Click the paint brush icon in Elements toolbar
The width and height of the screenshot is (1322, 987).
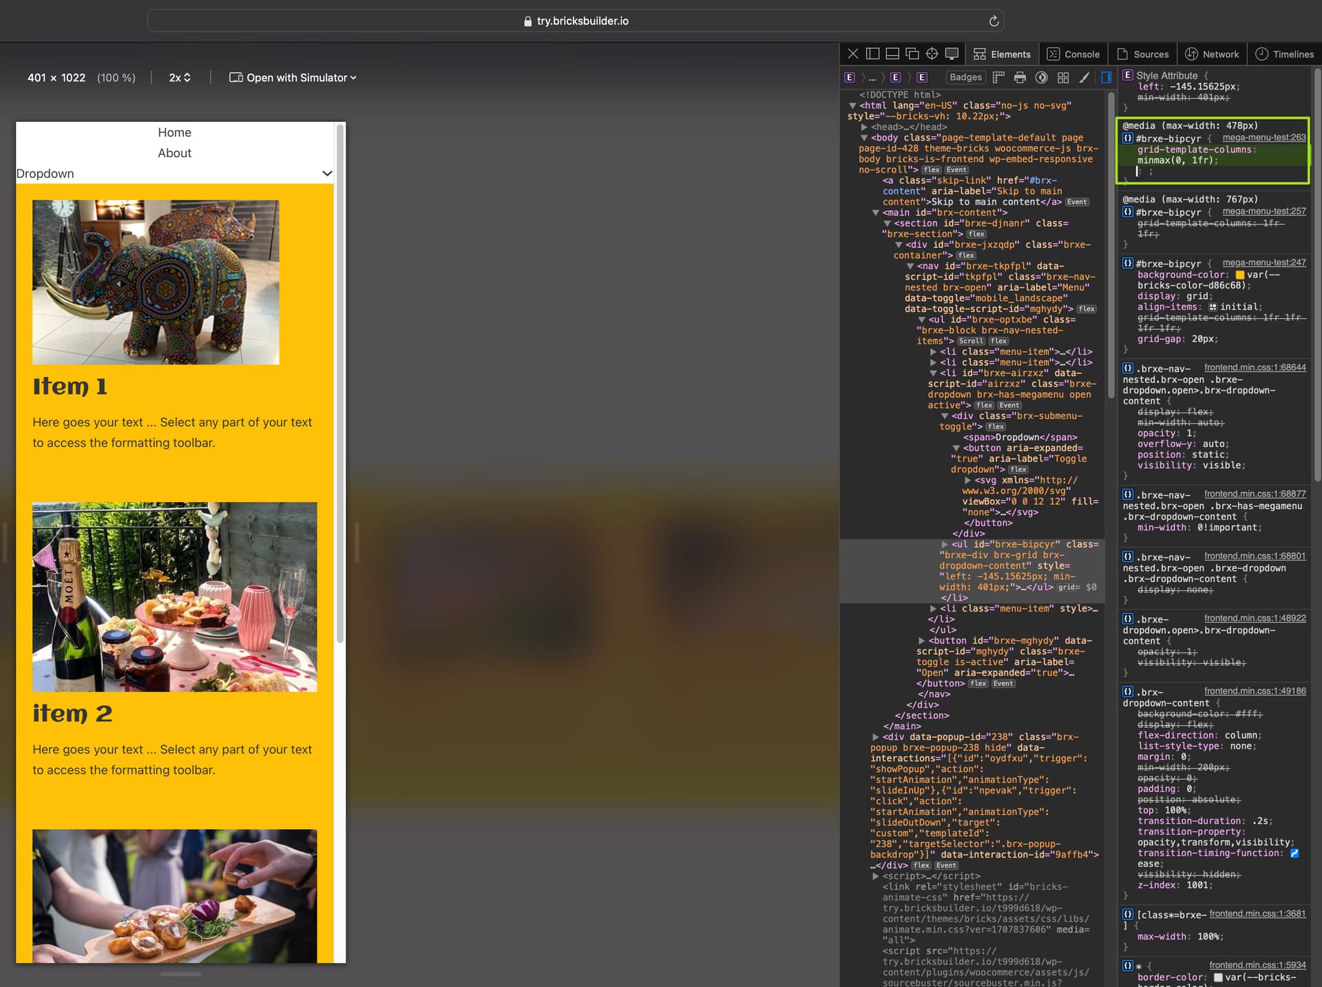(1084, 77)
